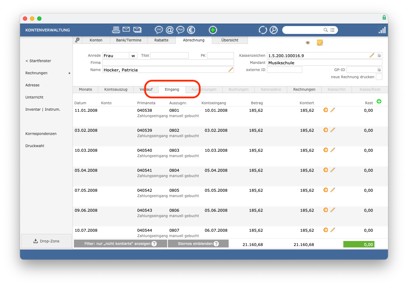Open the yellow sticky note icon
408x286 pixels.
click(320, 42)
